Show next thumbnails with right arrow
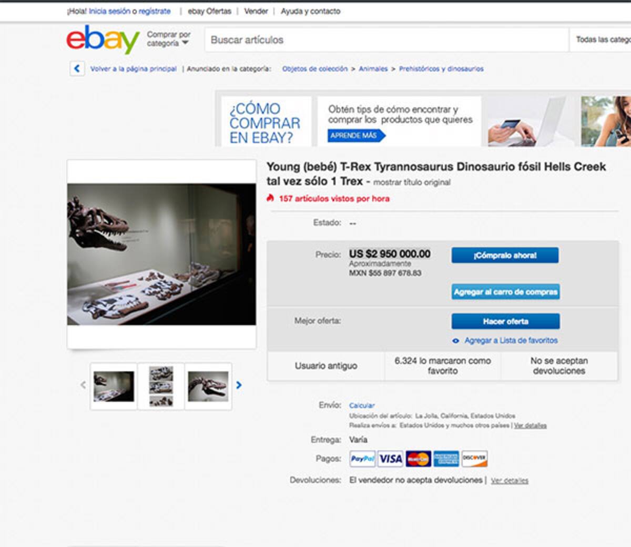 [239, 385]
